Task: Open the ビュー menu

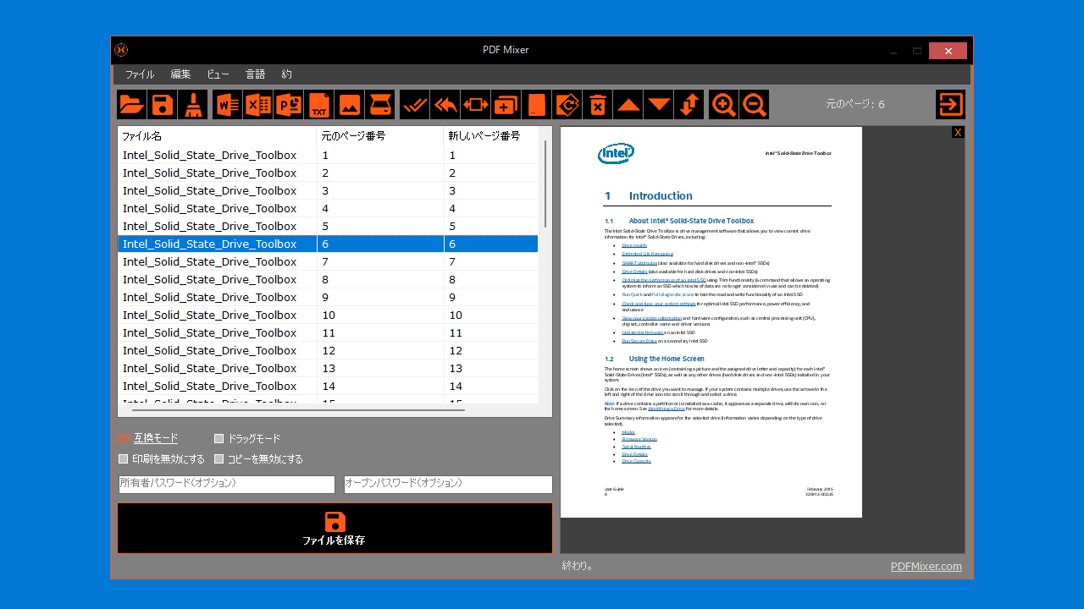Action: (x=218, y=74)
